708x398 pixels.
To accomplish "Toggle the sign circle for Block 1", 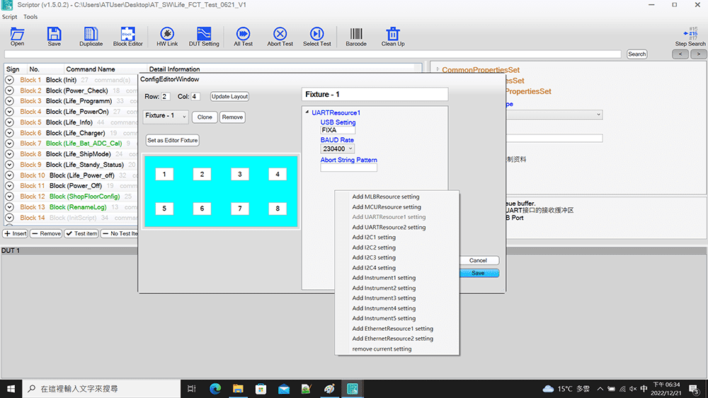I will click(9, 80).
